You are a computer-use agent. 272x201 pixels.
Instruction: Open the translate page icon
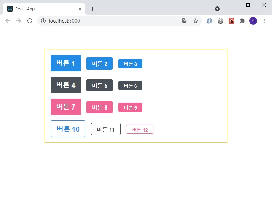(x=185, y=21)
